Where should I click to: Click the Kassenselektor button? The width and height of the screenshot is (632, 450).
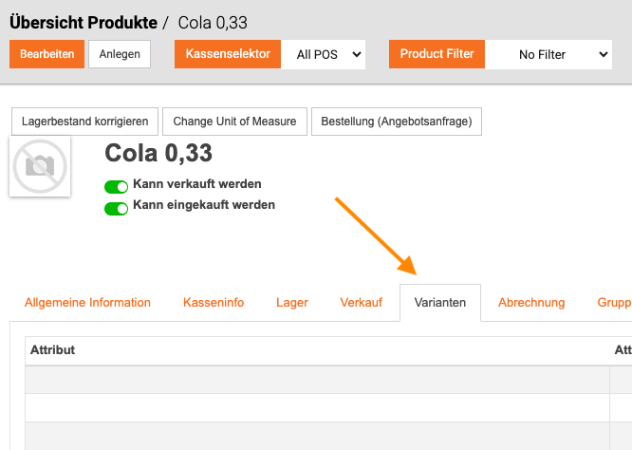pyautogui.click(x=228, y=54)
